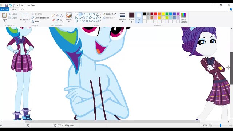Choose the straight Line shape

point(77,14)
